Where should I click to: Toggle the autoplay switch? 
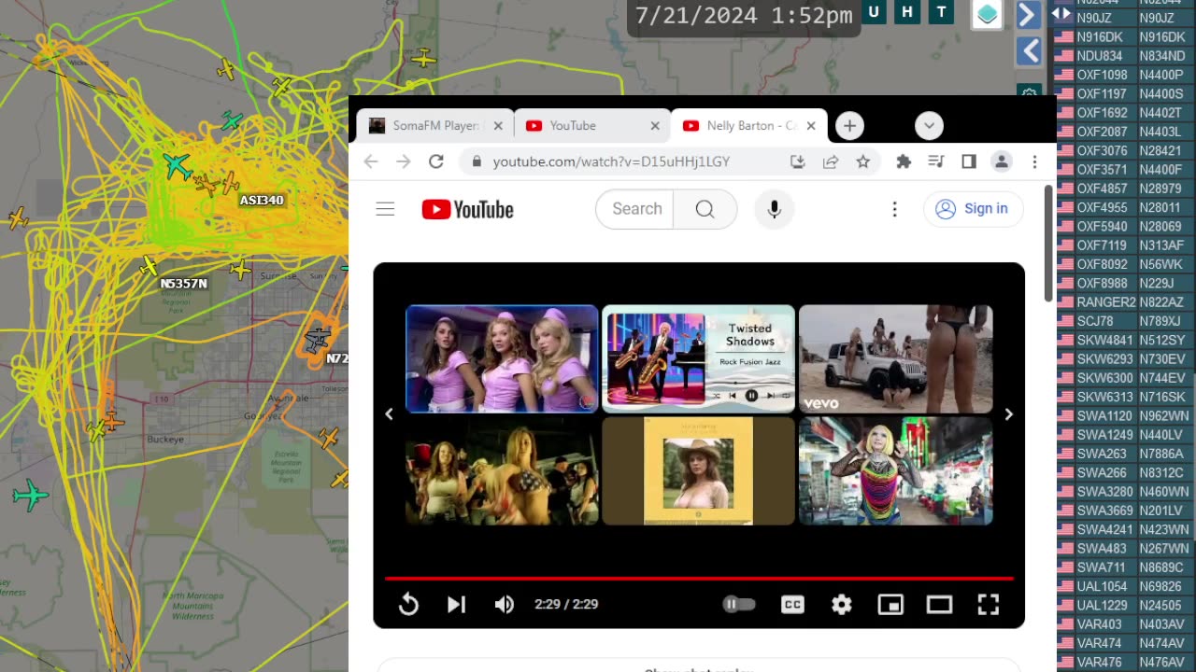point(738,605)
